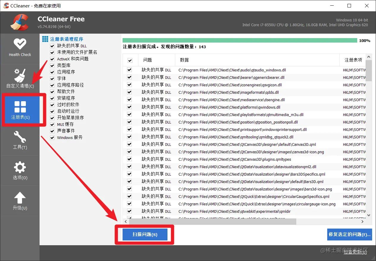The image size is (376, 261).
Task: Click the scan progress bar
Action: [240, 40]
